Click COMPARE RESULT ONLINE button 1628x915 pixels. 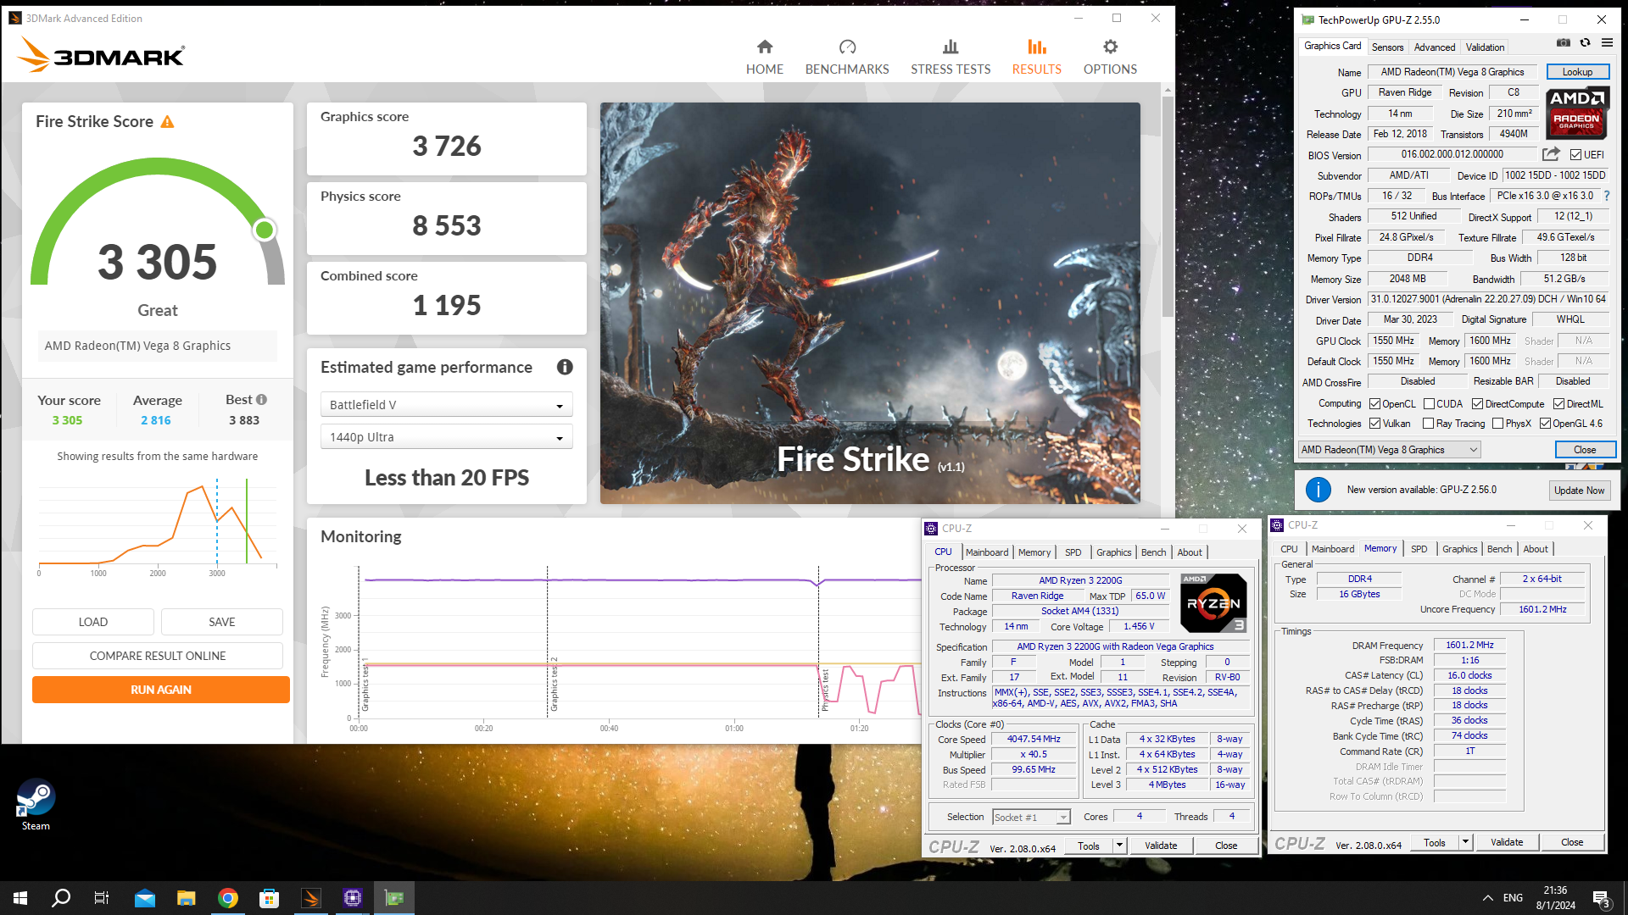coord(158,656)
